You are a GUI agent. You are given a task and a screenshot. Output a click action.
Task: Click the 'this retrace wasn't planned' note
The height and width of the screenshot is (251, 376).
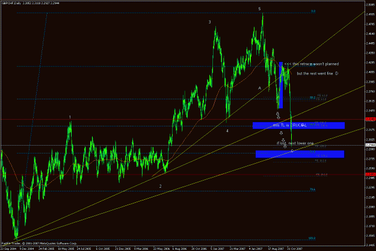coord(316,64)
